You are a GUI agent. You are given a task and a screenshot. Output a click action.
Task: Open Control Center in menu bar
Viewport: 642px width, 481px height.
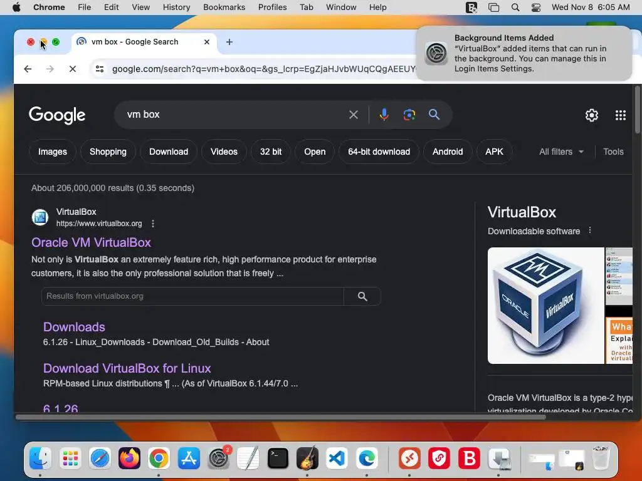536,8
